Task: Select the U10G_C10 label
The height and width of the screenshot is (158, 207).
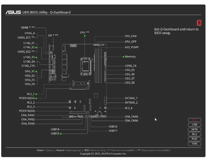Action: click(x=28, y=66)
